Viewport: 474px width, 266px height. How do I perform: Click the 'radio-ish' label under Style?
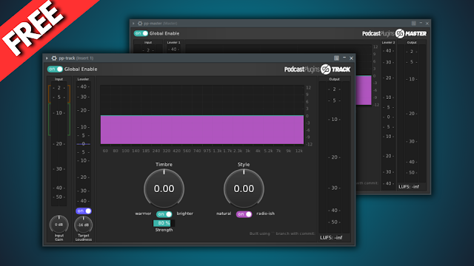tap(266, 214)
